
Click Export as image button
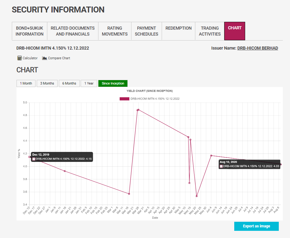click(256, 226)
